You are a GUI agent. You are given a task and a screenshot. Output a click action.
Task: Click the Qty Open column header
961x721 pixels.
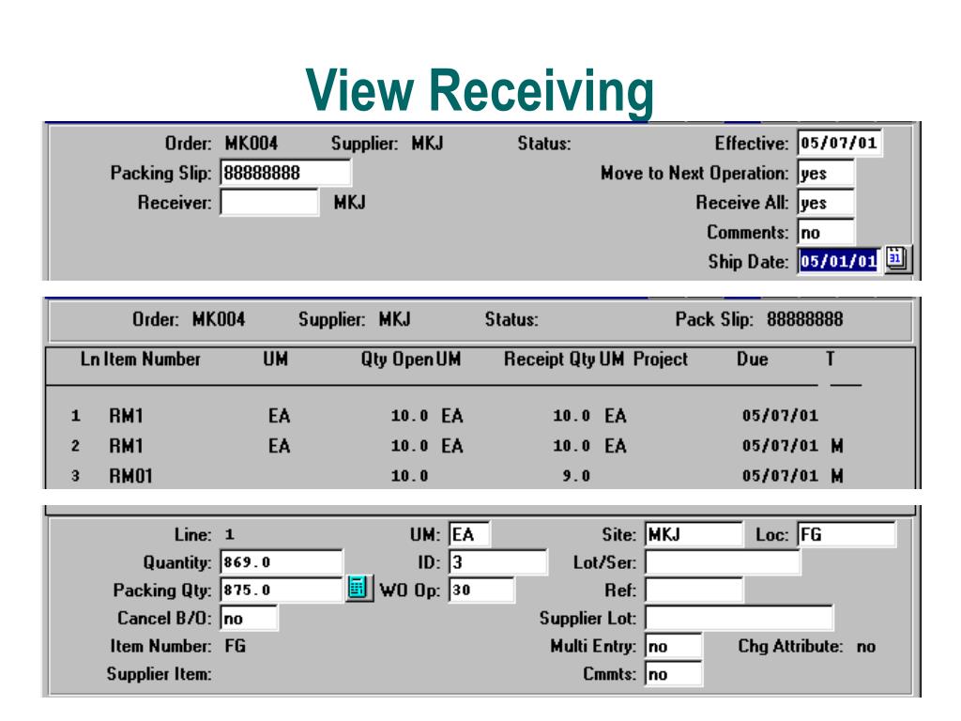point(397,360)
